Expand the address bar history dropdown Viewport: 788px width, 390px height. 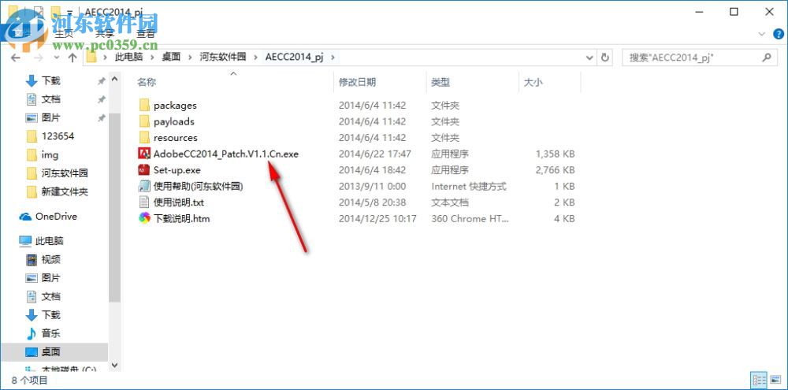click(590, 58)
